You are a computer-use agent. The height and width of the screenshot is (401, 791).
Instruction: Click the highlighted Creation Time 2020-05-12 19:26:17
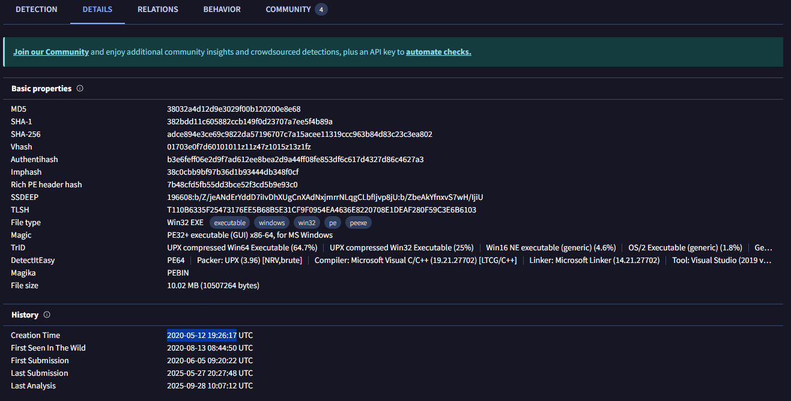tap(202, 335)
